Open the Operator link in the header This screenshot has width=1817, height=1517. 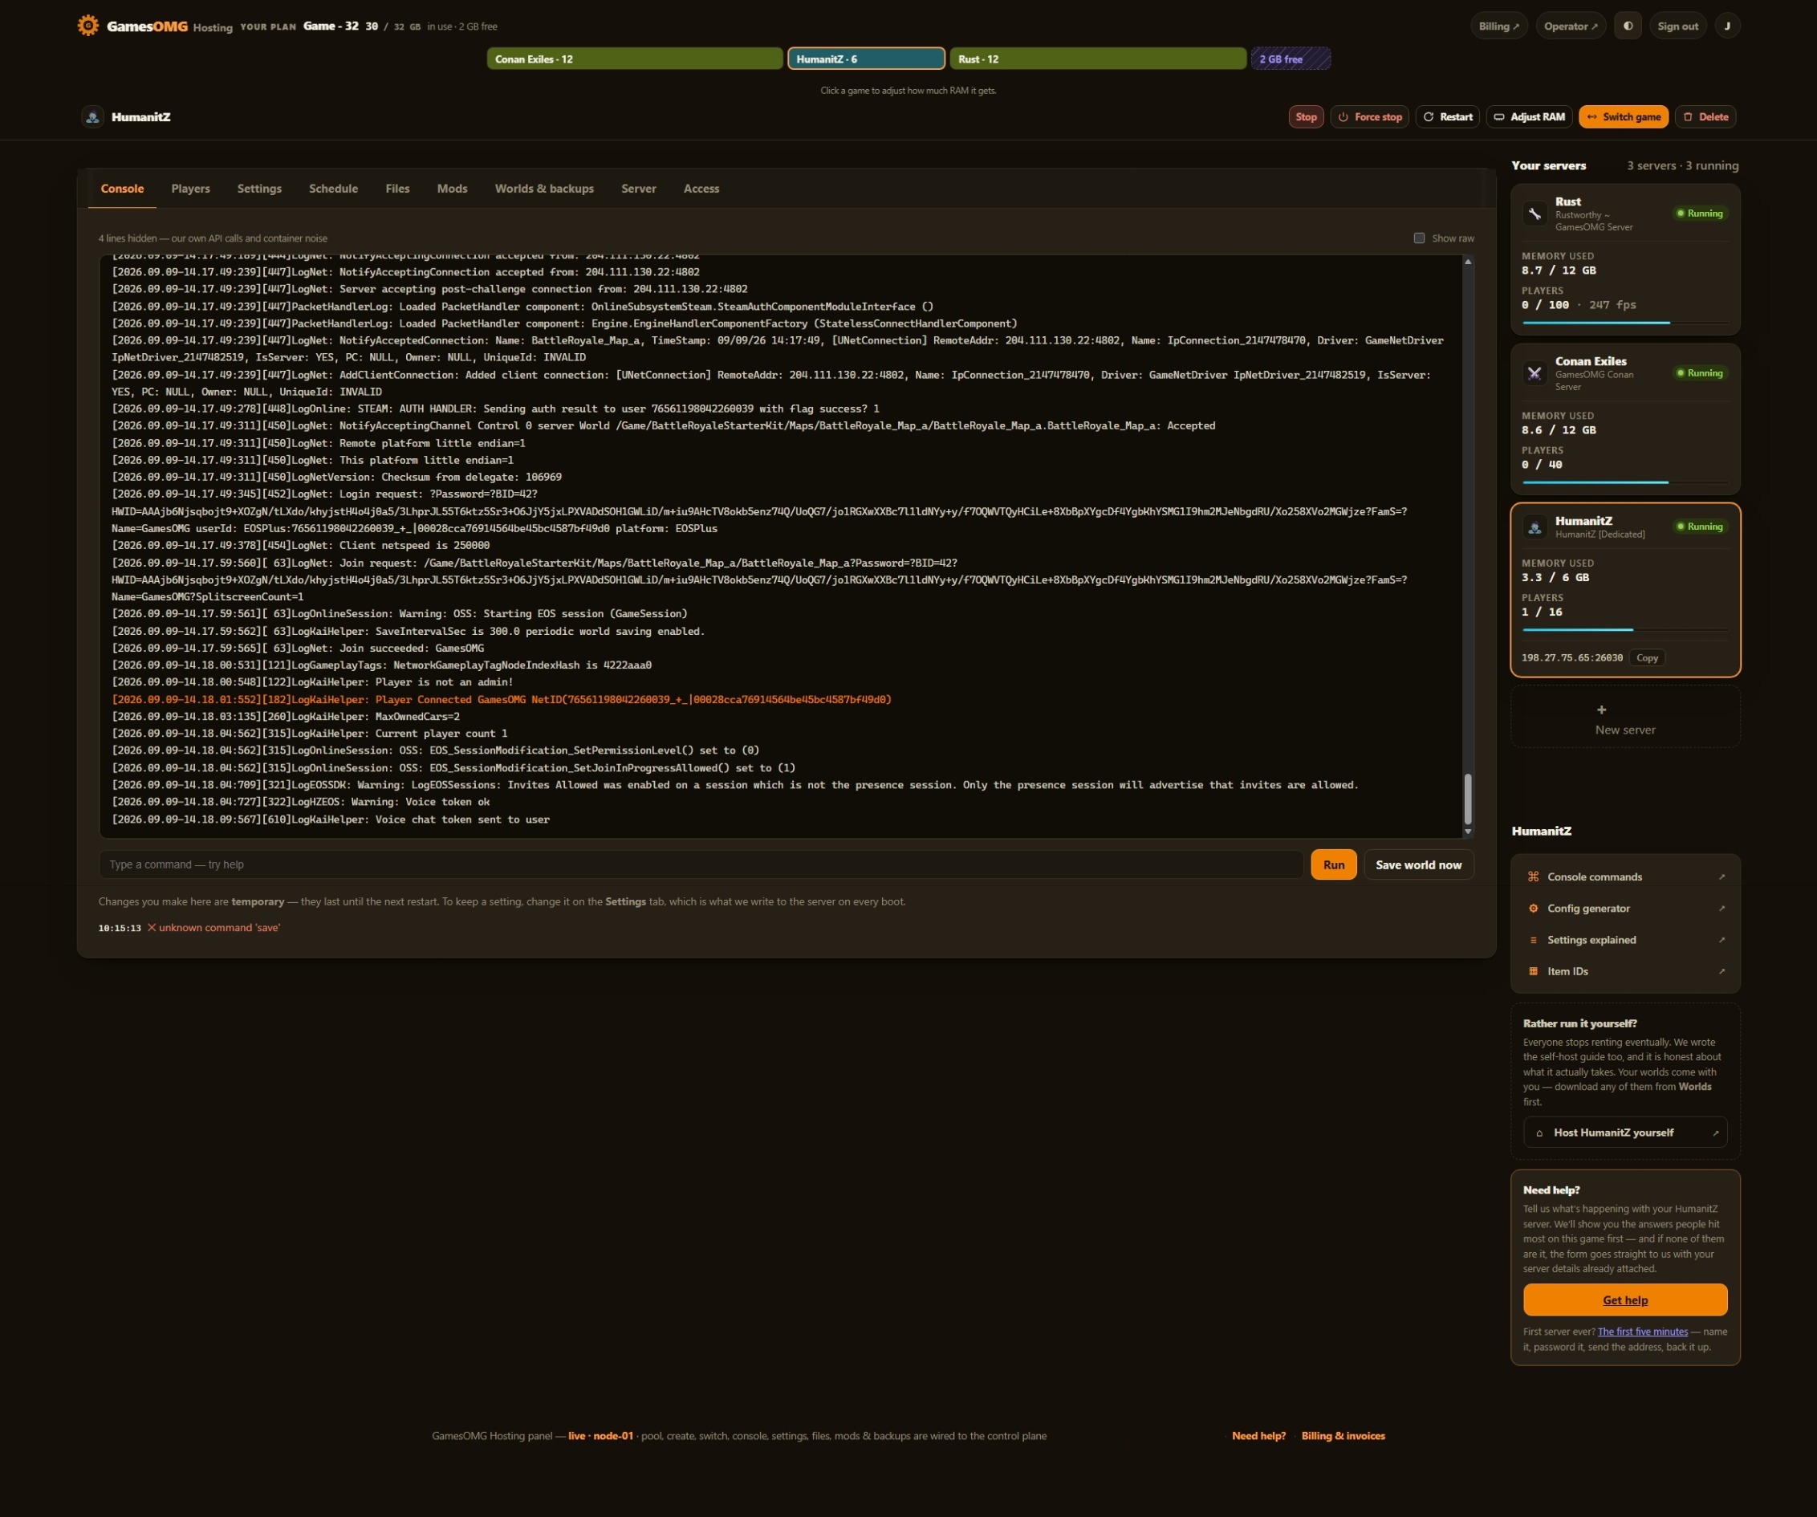pyautogui.click(x=1571, y=26)
